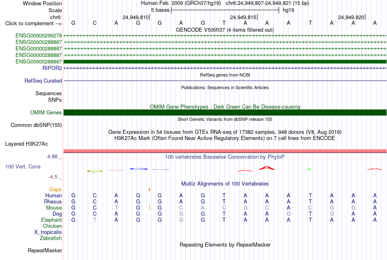Open the Multiz Alignments track title
Viewport: 387px width, 260px height.
[225, 184]
